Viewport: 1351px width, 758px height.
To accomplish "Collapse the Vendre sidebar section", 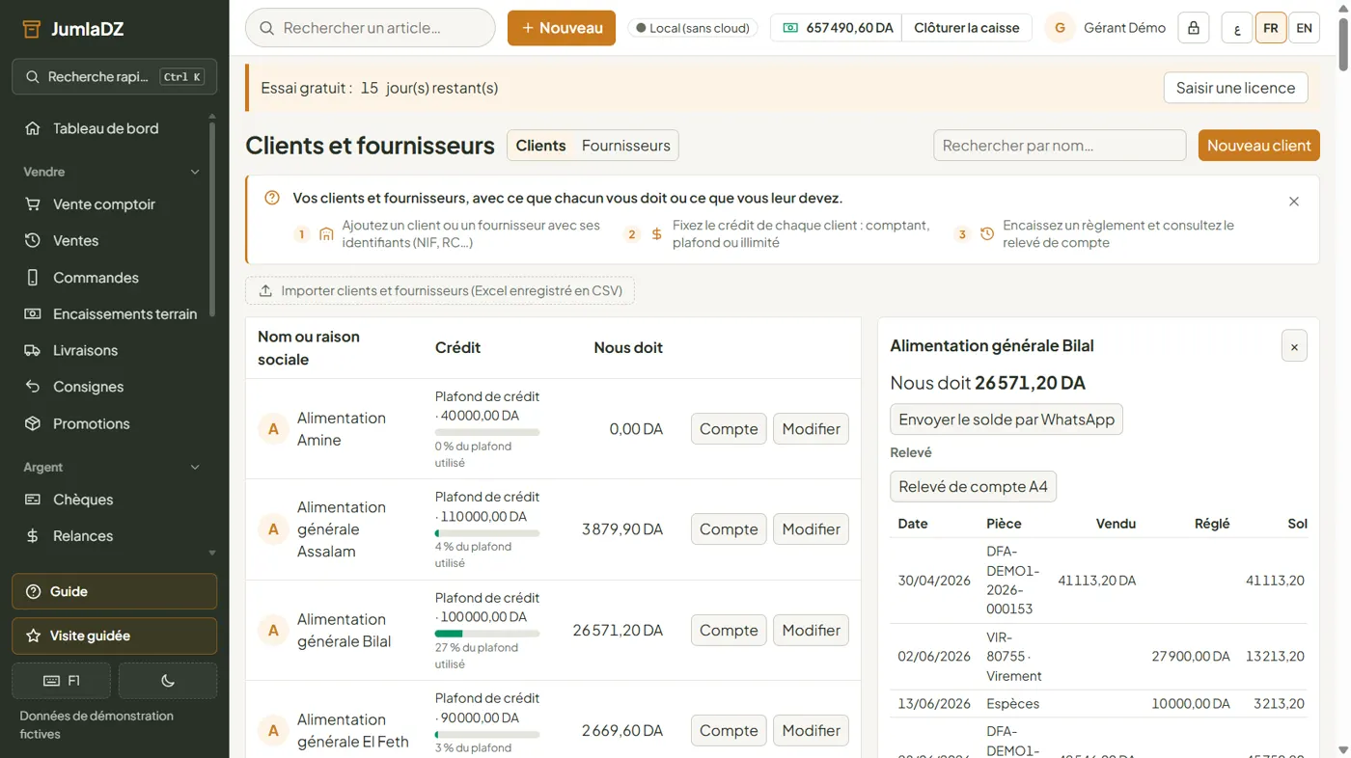I will pos(195,172).
